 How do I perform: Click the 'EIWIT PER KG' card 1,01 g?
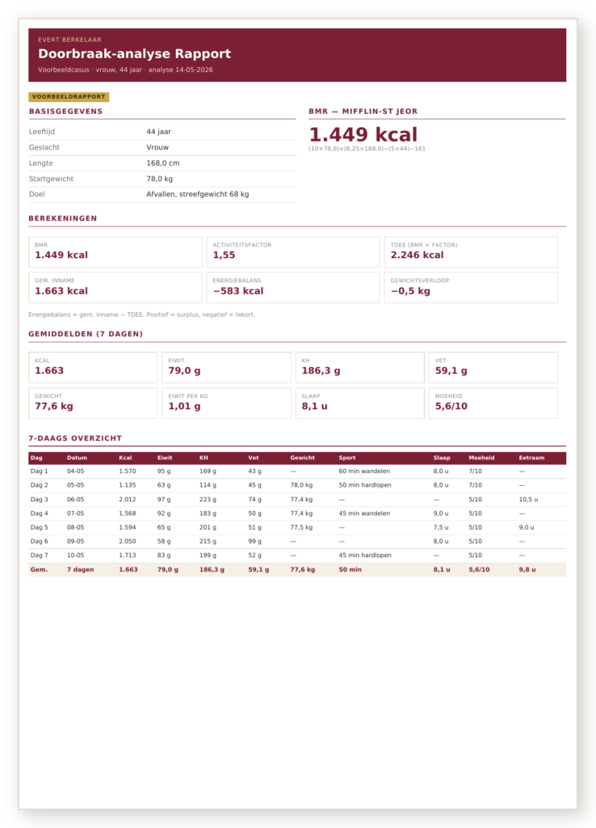(226, 403)
